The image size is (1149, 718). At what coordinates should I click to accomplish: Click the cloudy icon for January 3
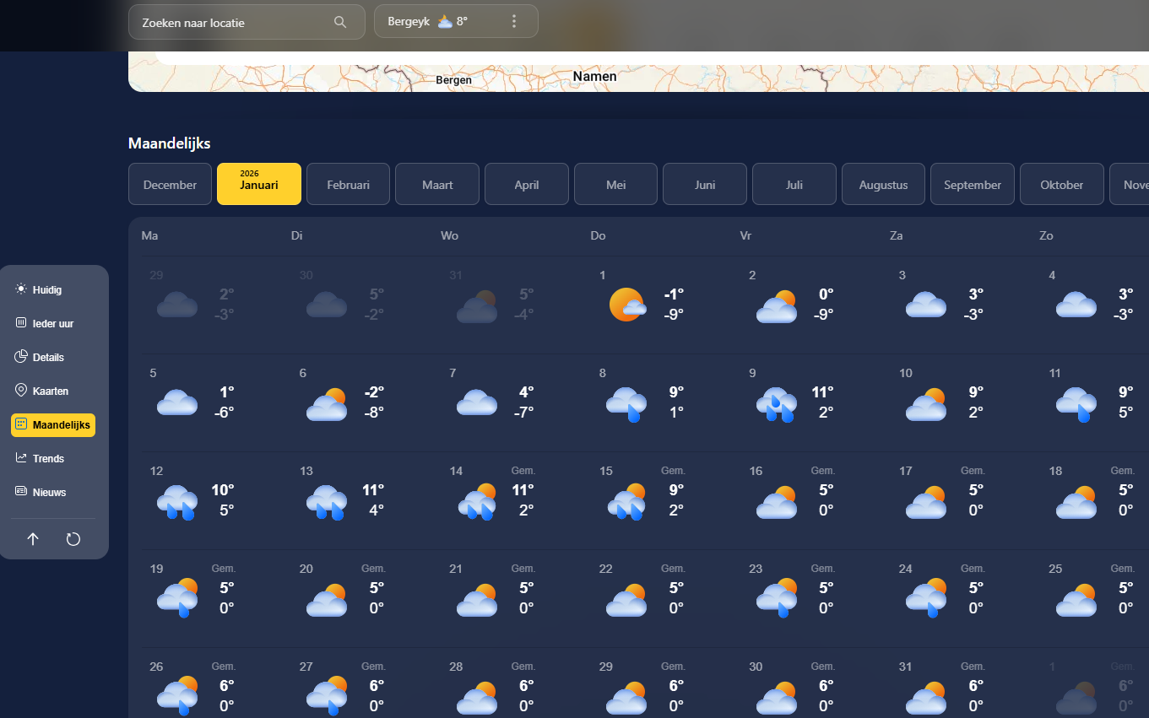pos(926,305)
